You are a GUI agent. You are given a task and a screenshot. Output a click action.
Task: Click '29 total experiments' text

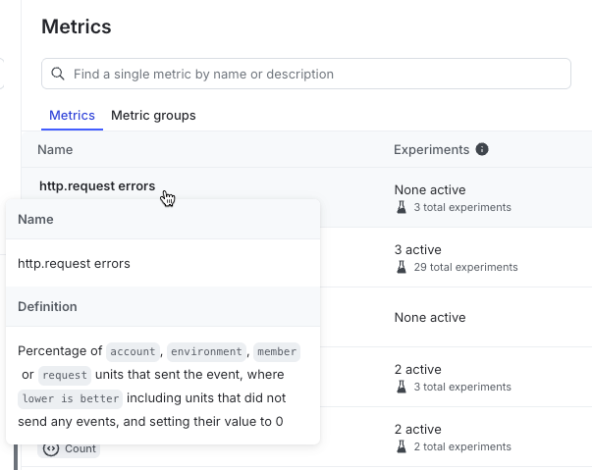465,267
